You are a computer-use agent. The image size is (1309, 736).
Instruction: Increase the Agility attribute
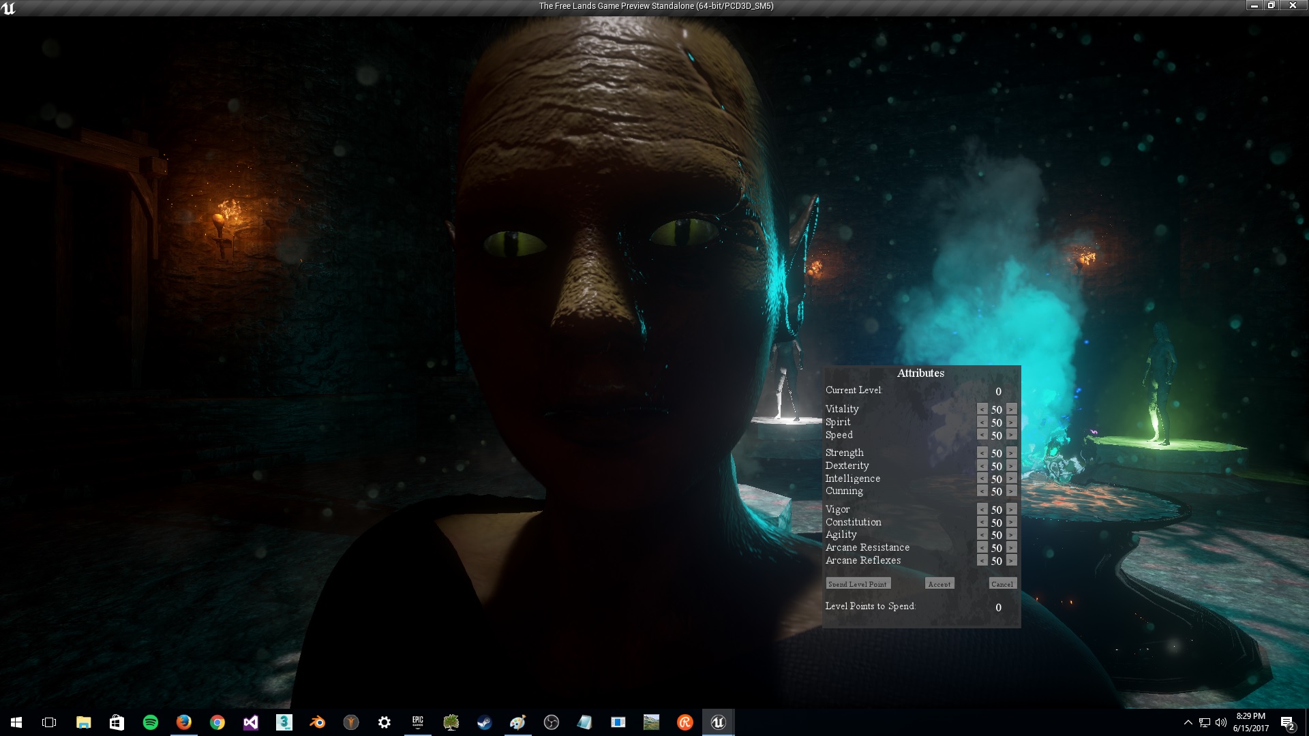tap(1012, 535)
